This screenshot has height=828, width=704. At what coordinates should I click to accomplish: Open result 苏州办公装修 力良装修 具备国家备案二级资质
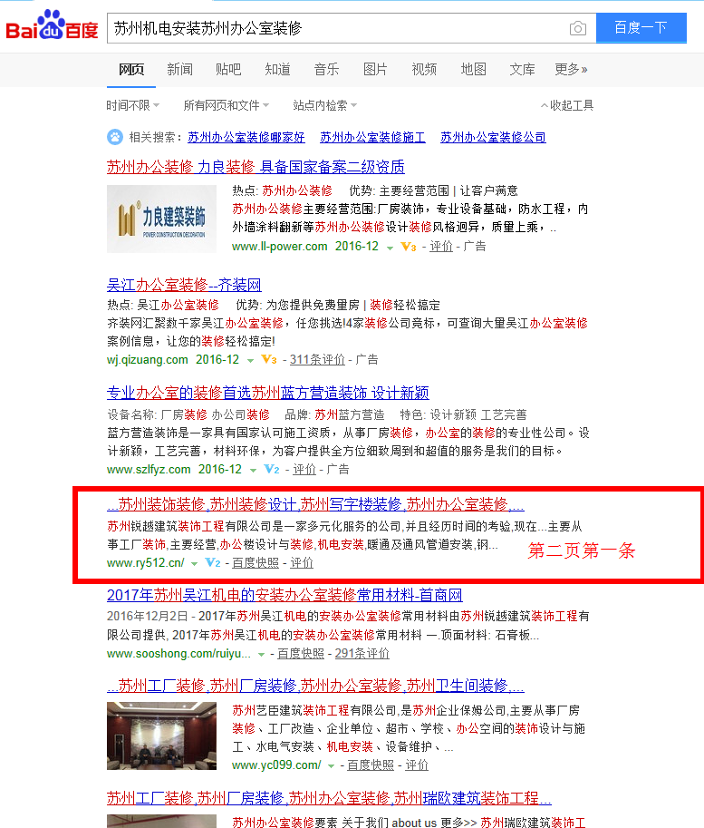(256, 167)
